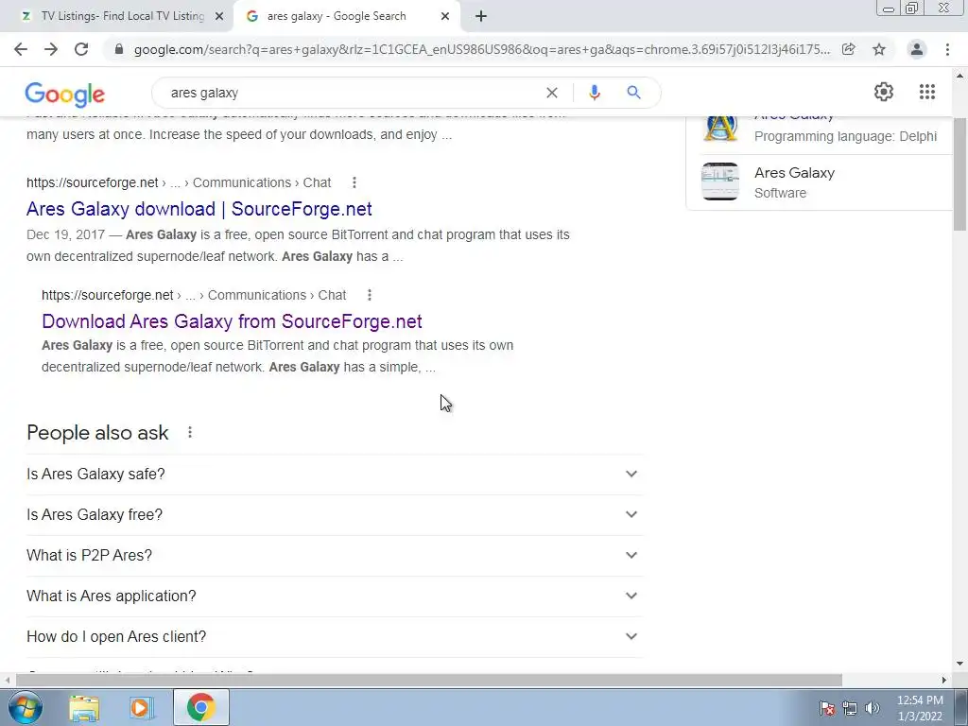Clear the search box text
968x726 pixels.
(552, 93)
